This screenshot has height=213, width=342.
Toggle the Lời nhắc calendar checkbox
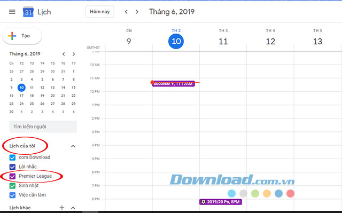pos(12,167)
